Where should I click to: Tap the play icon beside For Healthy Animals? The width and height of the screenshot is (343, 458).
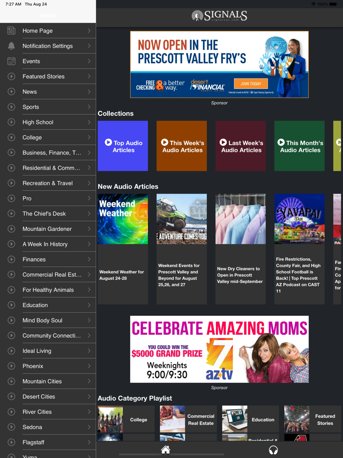(11, 290)
